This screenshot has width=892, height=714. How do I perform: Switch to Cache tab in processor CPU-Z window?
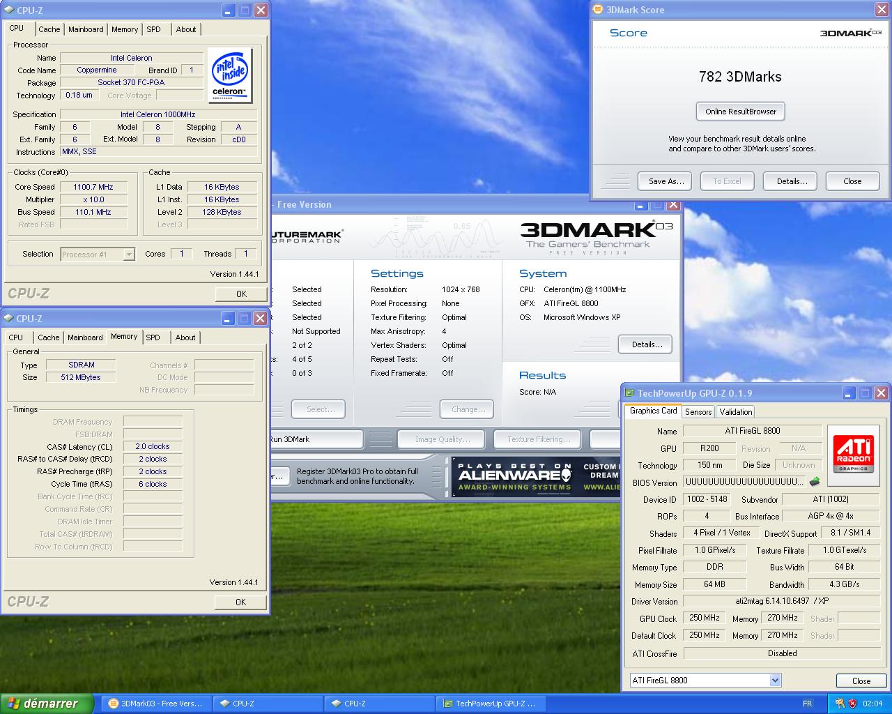pos(49,29)
